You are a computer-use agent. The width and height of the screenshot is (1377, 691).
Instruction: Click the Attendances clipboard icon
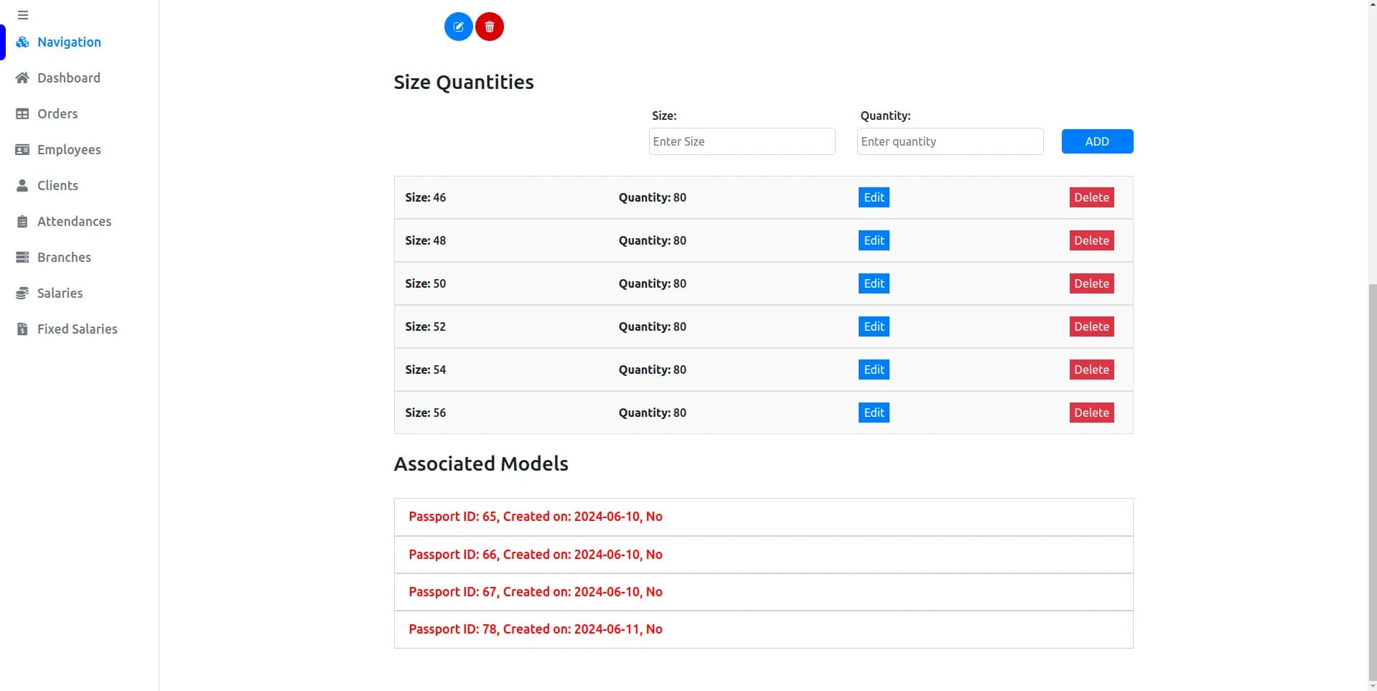(x=23, y=222)
